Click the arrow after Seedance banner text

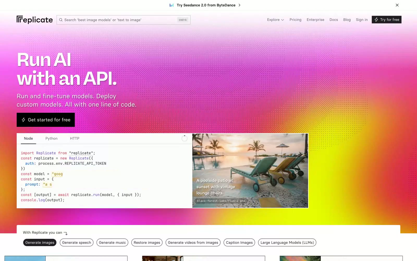[240, 5]
